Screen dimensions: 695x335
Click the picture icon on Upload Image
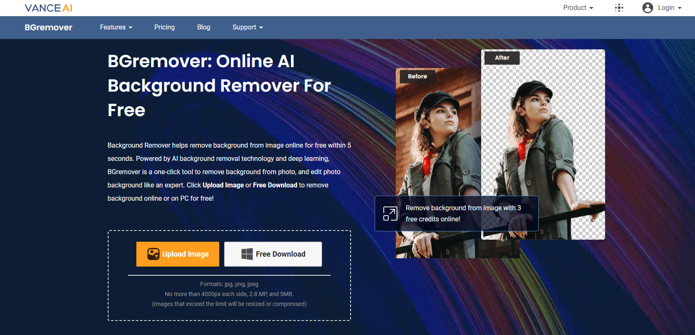pyautogui.click(x=153, y=254)
